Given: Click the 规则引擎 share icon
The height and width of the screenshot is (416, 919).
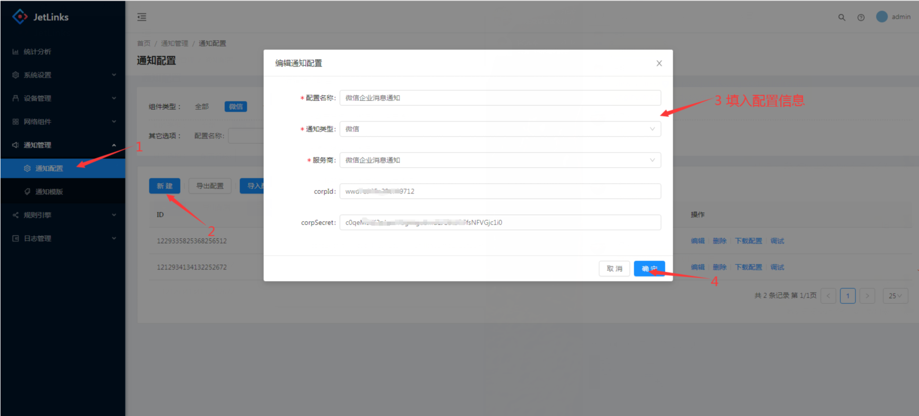Looking at the screenshot, I should (16, 215).
